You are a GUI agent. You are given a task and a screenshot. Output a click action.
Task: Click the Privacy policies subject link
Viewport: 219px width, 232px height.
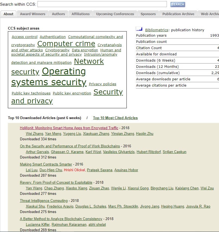(x=103, y=84)
